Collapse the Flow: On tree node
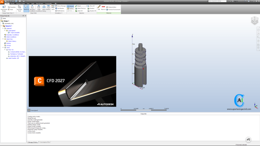Viewport: 260px width, 146px height. [5, 50]
